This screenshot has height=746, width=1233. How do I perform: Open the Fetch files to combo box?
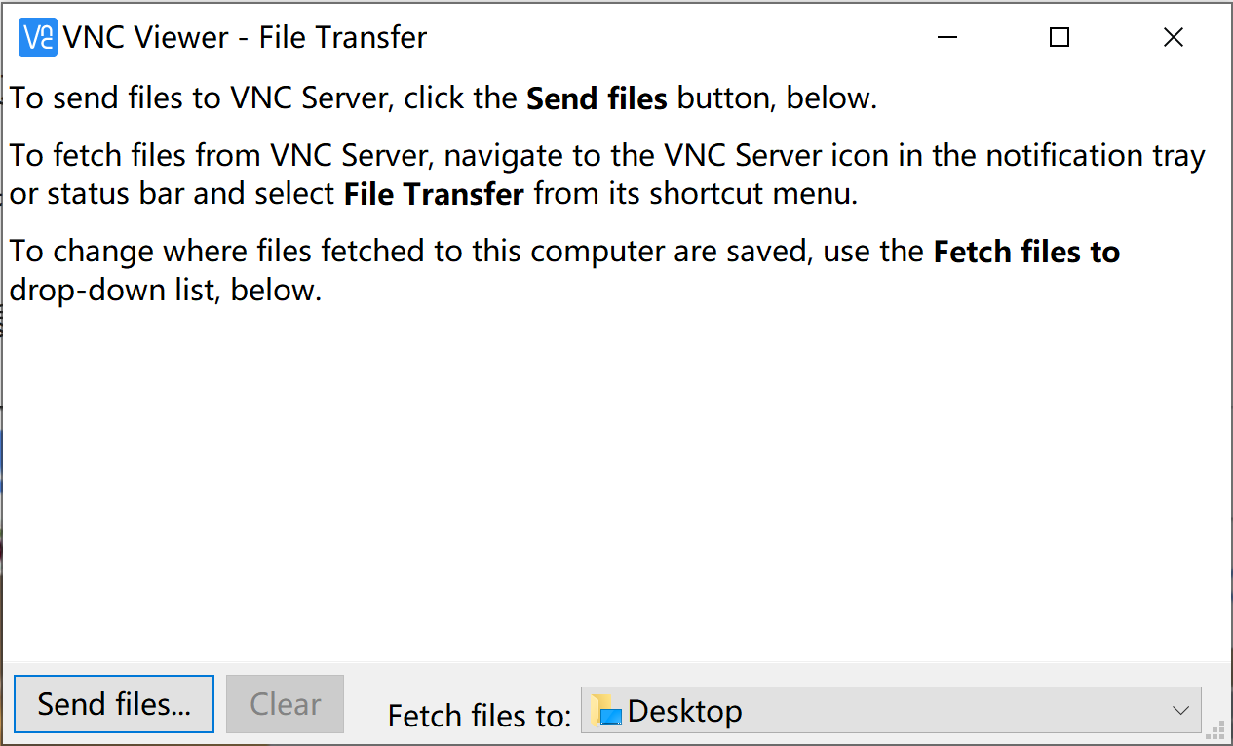click(891, 710)
